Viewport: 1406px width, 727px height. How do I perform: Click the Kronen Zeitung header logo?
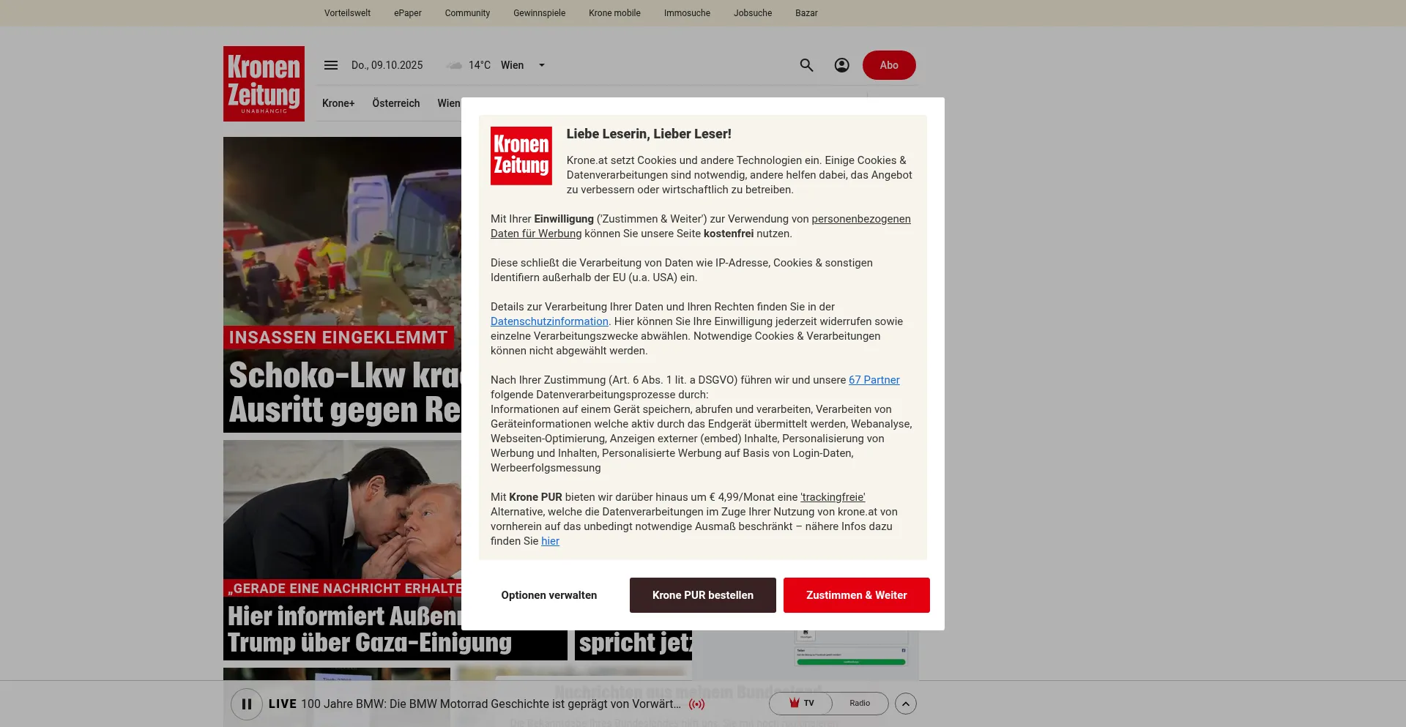264,83
